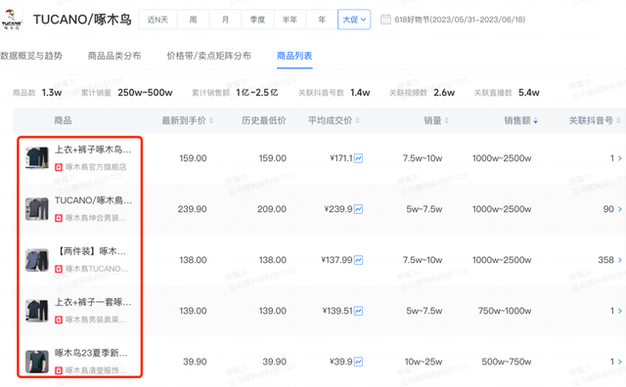Screen dimensions: 626x387
Task: Click sales value 10w~25w cell
Action: [x=424, y=362]
